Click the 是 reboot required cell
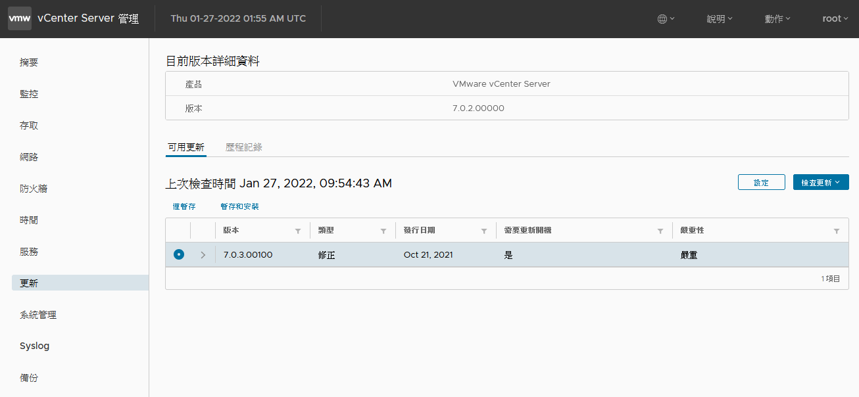The width and height of the screenshot is (859, 397). click(508, 255)
